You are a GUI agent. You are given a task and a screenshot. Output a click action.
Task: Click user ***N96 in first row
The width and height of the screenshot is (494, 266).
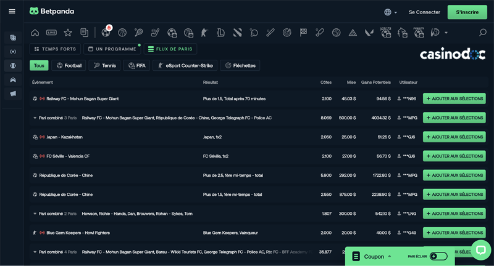pyautogui.click(x=407, y=99)
